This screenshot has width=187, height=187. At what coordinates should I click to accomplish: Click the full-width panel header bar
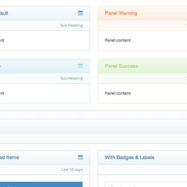(94, 126)
